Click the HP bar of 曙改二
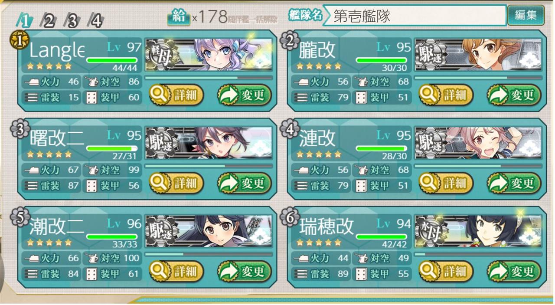The height and width of the screenshot is (305, 555). 112,149
